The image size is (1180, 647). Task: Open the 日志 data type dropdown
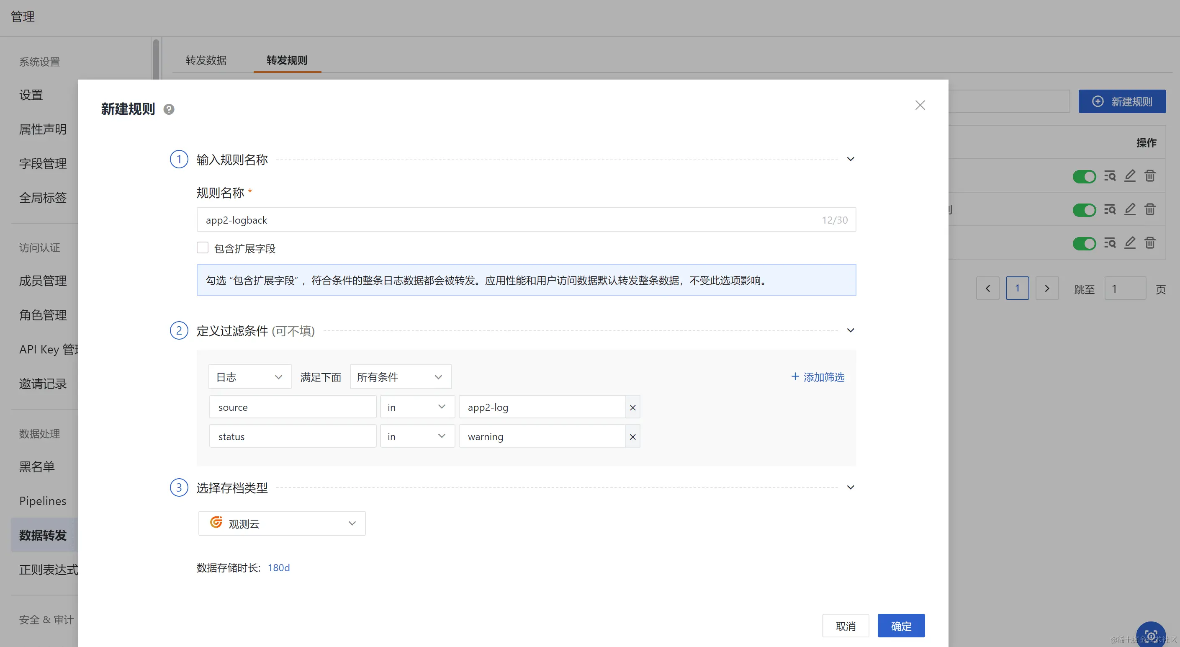point(249,377)
